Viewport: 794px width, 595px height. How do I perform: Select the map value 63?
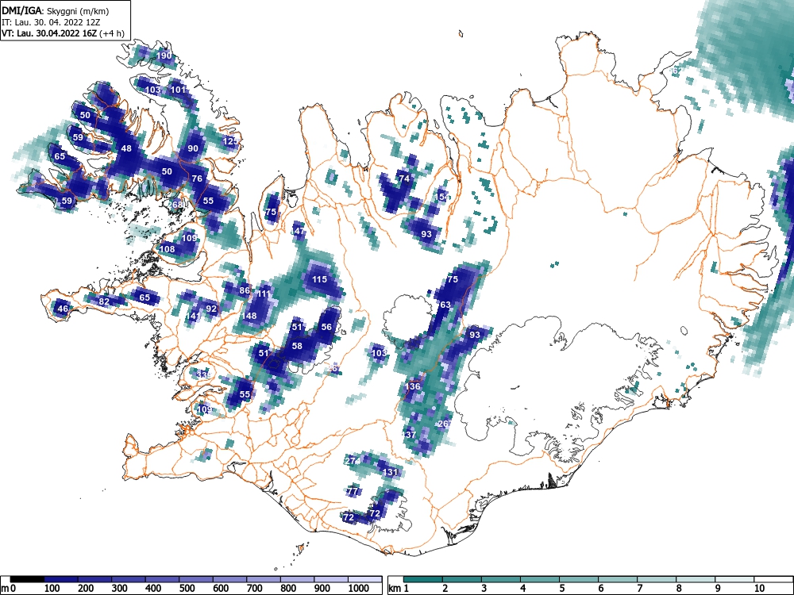click(445, 305)
